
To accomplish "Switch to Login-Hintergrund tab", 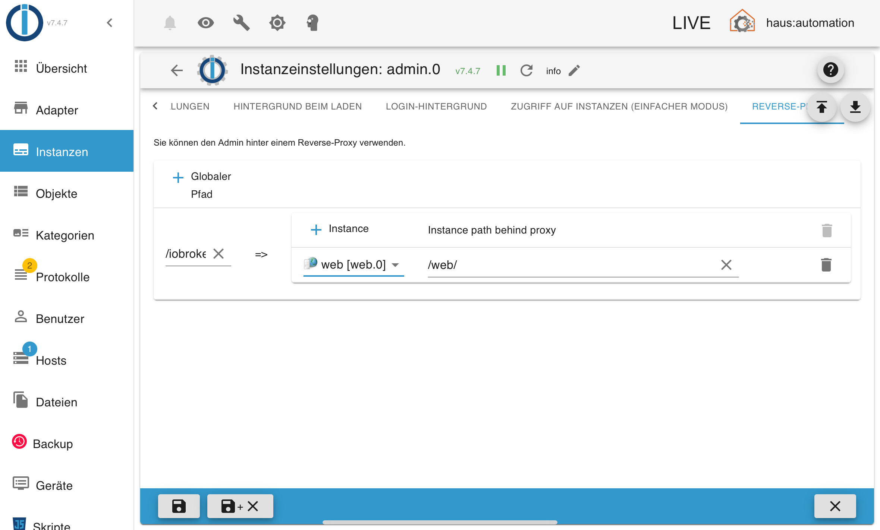I will coord(436,107).
